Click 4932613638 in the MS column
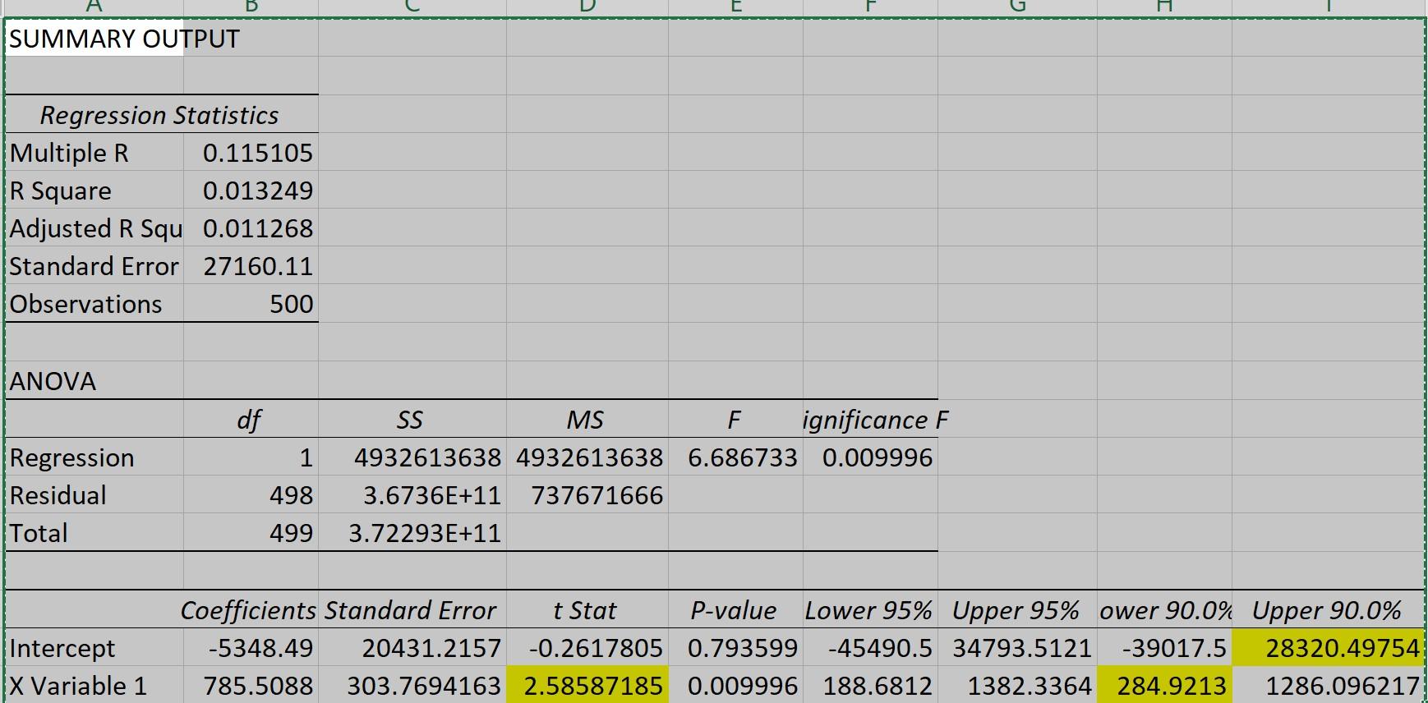1428x703 pixels. (587, 457)
